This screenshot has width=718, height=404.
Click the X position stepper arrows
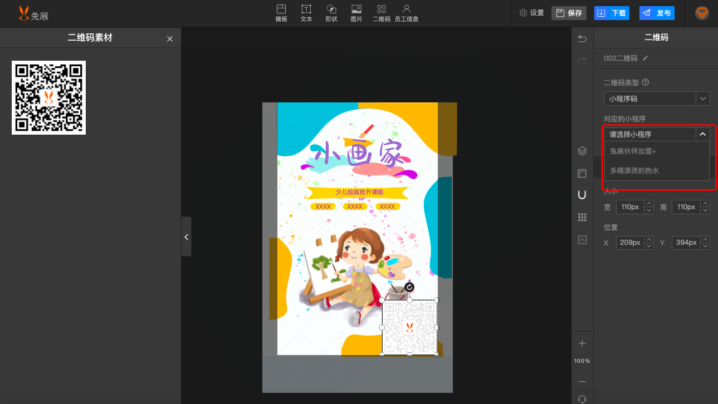pos(649,243)
